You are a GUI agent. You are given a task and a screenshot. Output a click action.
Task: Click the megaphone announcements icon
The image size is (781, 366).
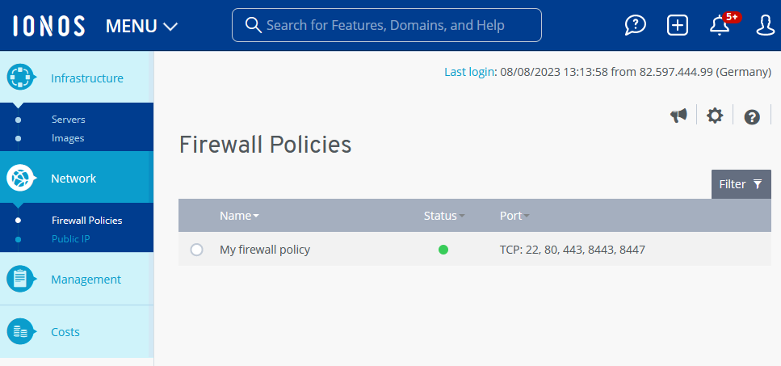(x=678, y=116)
